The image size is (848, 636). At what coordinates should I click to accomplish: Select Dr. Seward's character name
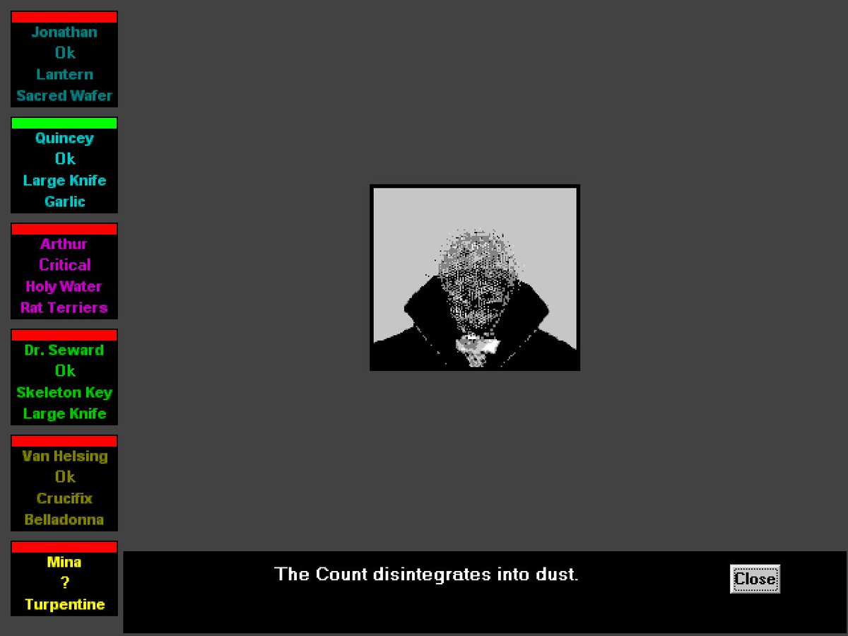tap(64, 350)
